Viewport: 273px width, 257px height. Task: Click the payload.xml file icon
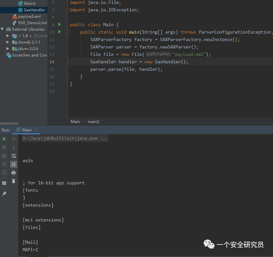[15, 16]
